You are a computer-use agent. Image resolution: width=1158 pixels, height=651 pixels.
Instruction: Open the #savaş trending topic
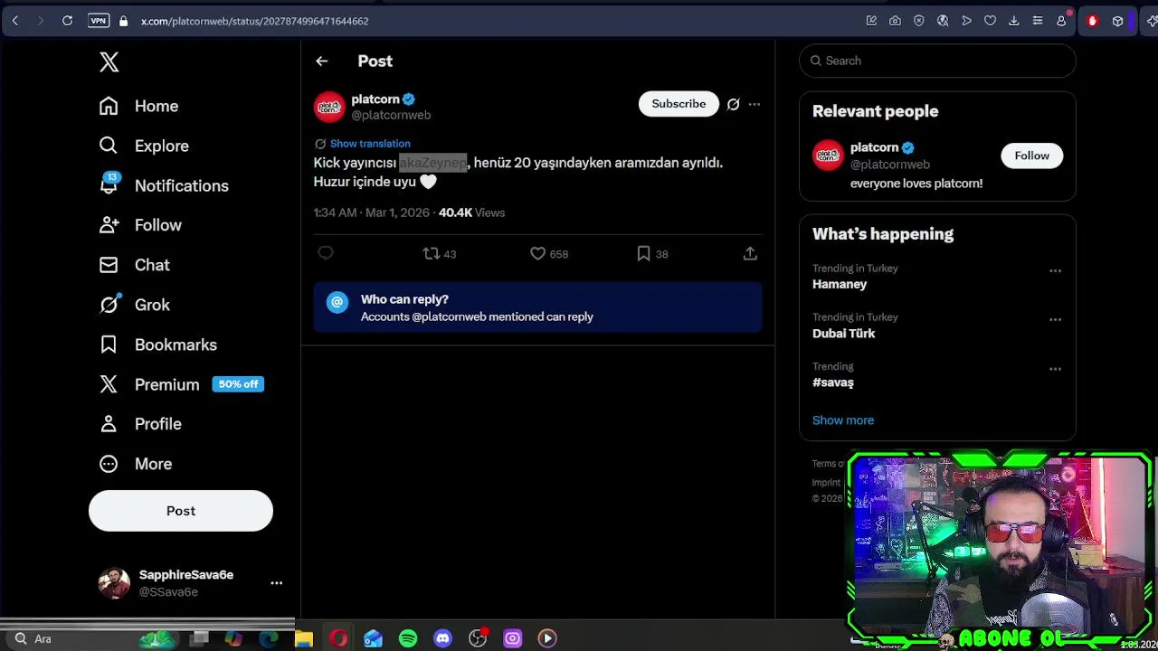pyautogui.click(x=833, y=382)
